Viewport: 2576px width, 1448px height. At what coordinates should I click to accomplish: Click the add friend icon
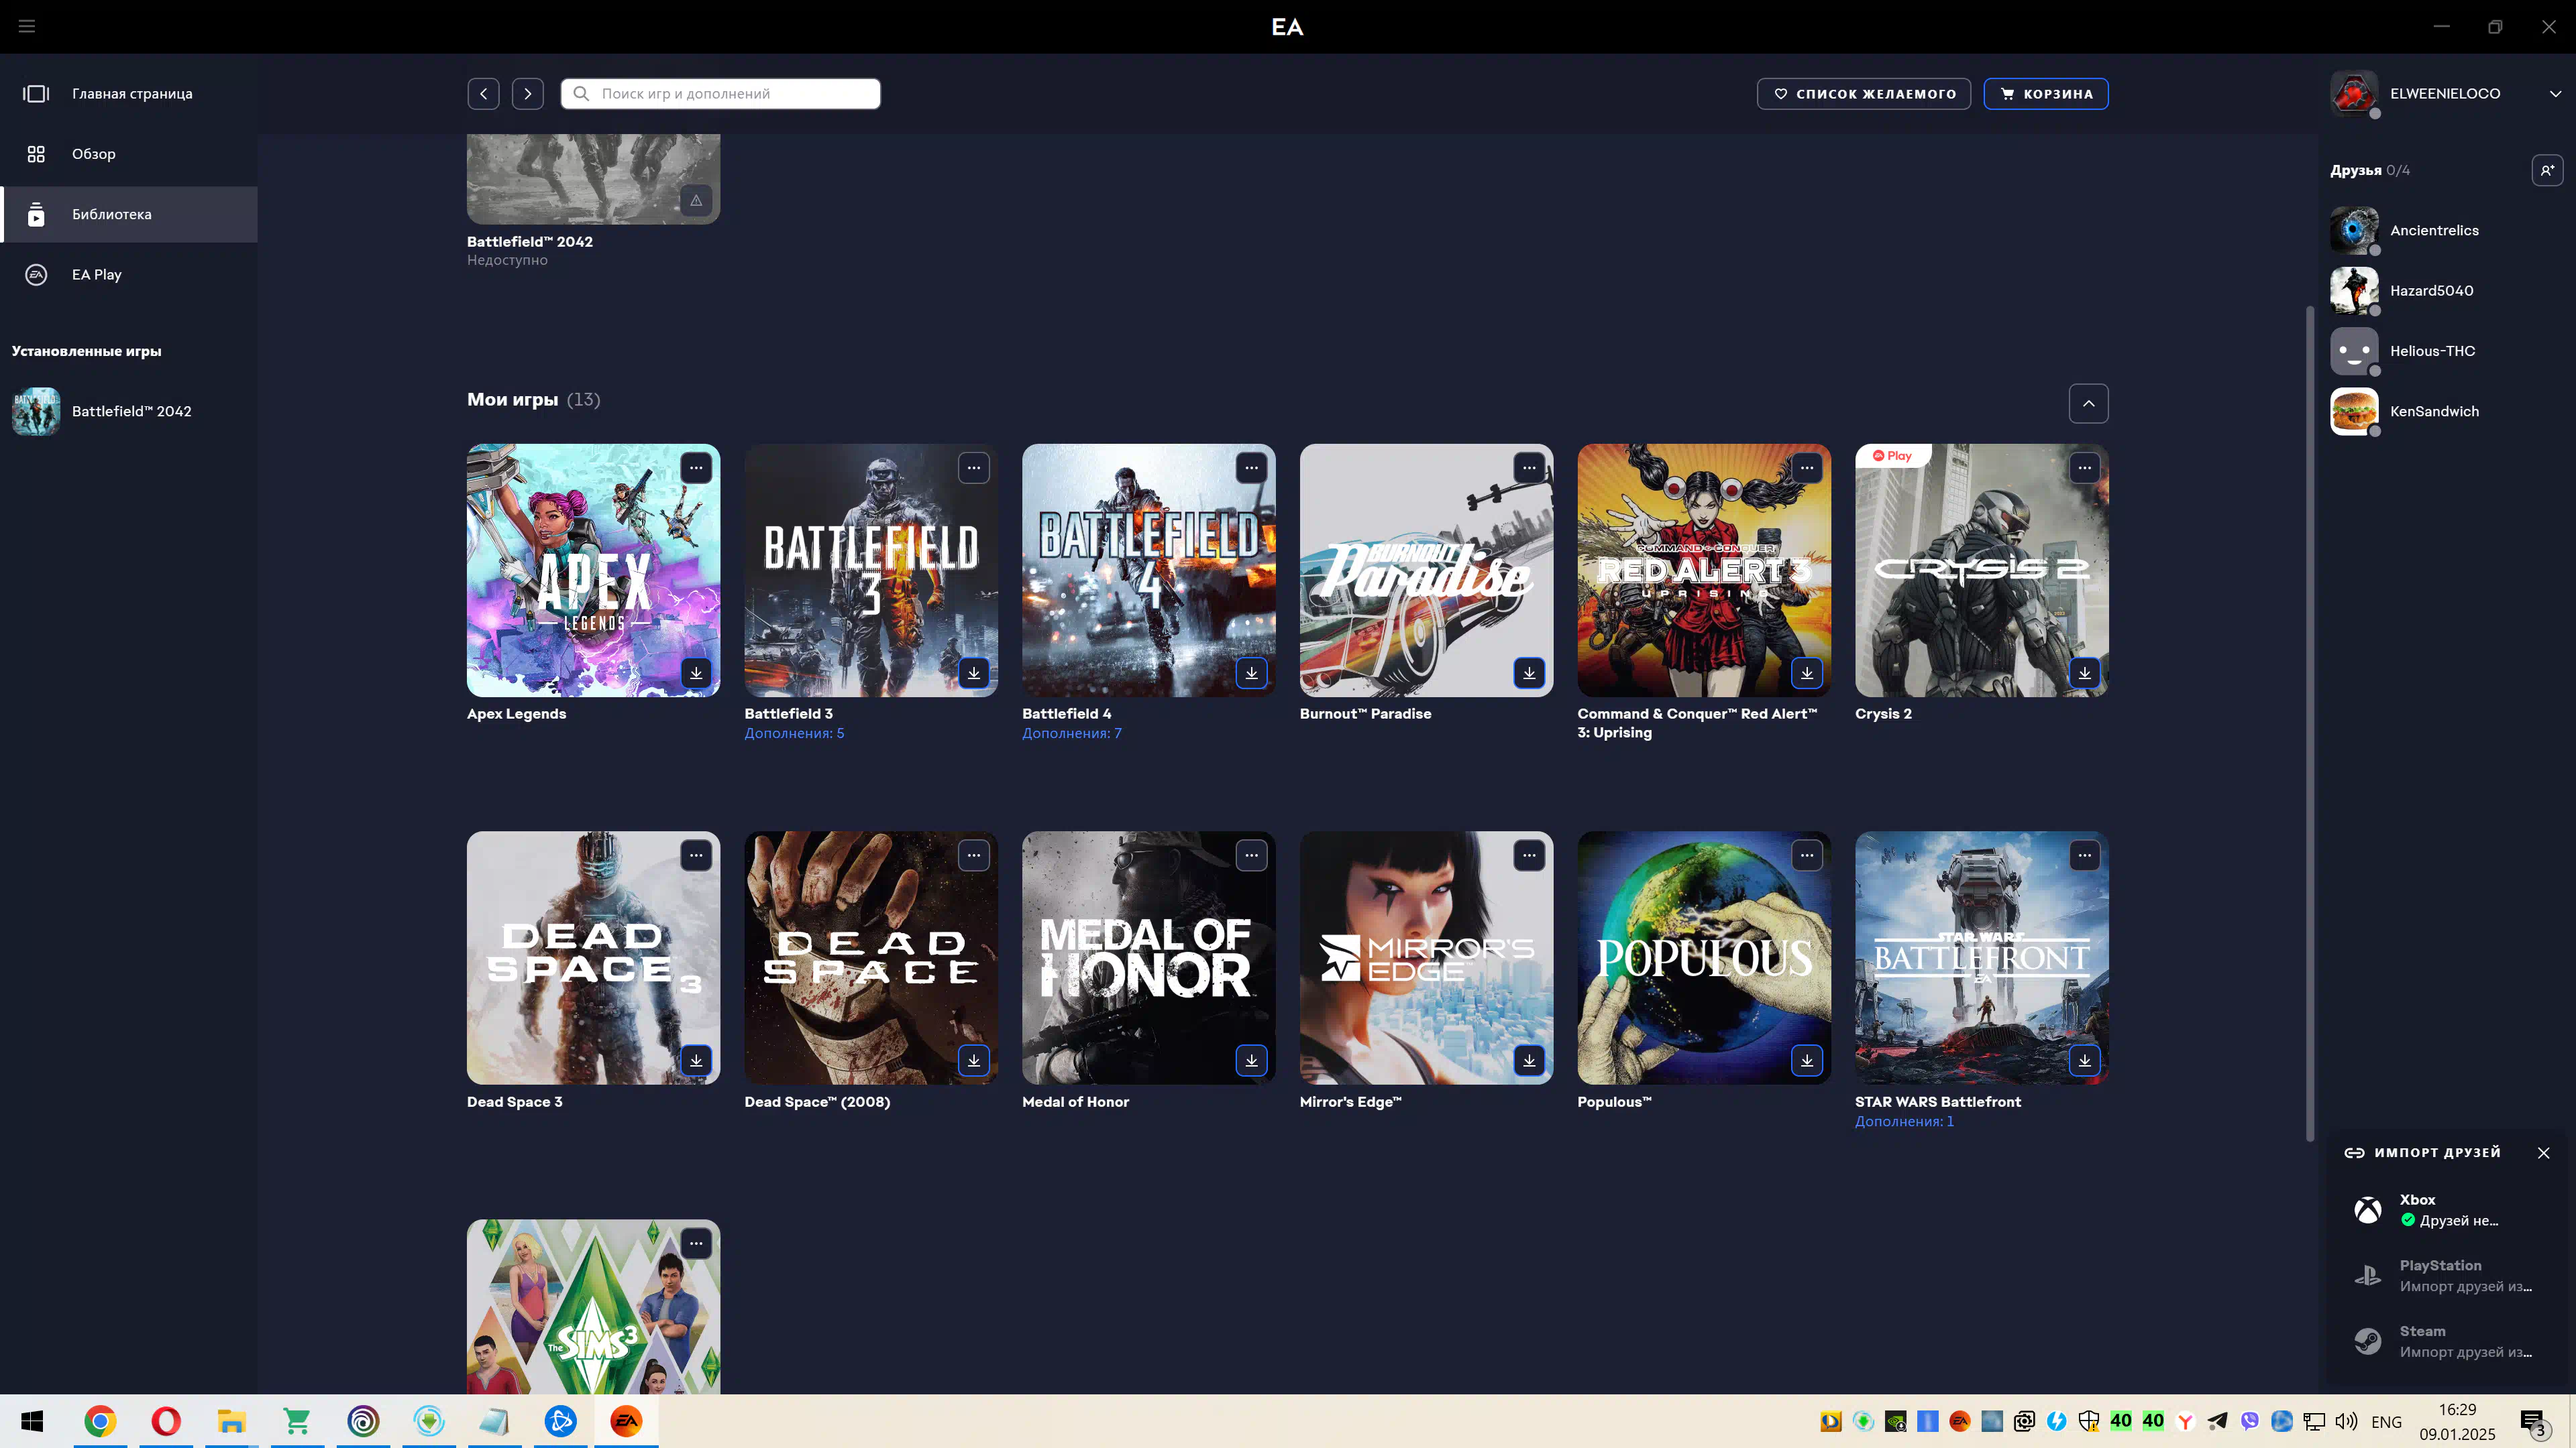(2547, 170)
